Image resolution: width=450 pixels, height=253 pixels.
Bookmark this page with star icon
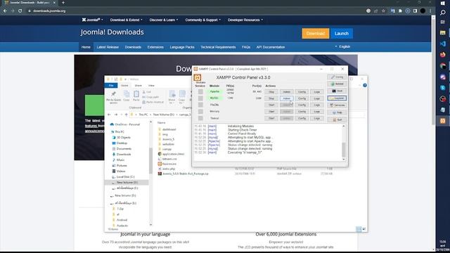(x=383, y=11)
